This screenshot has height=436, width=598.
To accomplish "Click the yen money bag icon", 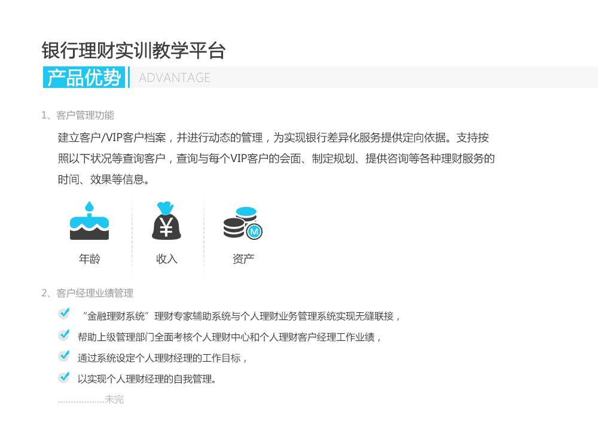I will (x=166, y=221).
